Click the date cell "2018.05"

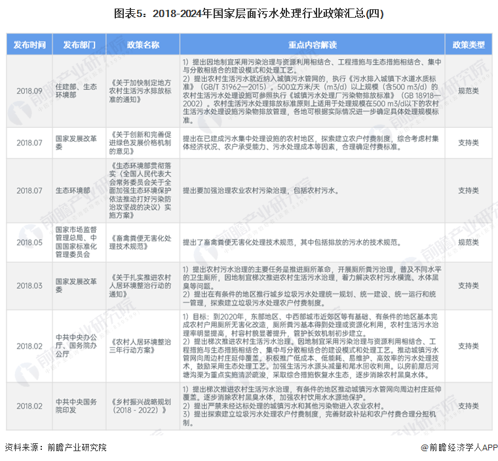29,242
